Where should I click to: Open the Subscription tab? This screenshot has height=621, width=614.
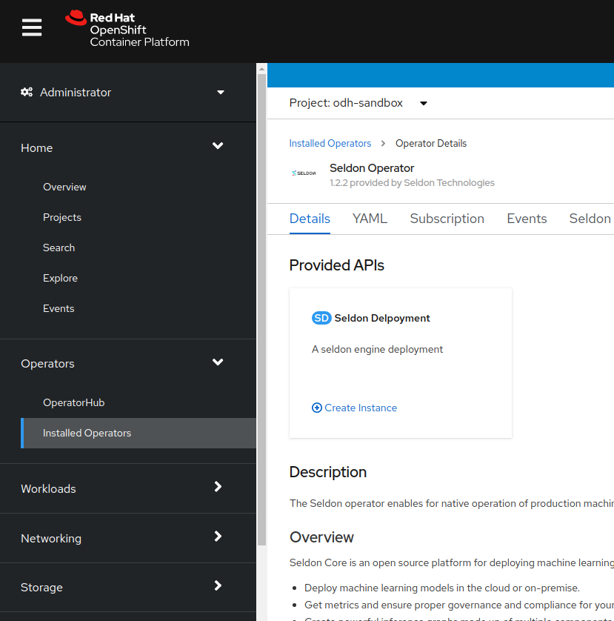447,219
